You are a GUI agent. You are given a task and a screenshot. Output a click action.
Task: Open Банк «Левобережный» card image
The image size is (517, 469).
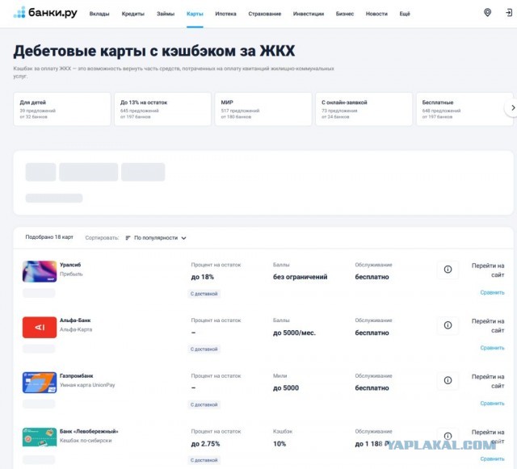[40, 437]
